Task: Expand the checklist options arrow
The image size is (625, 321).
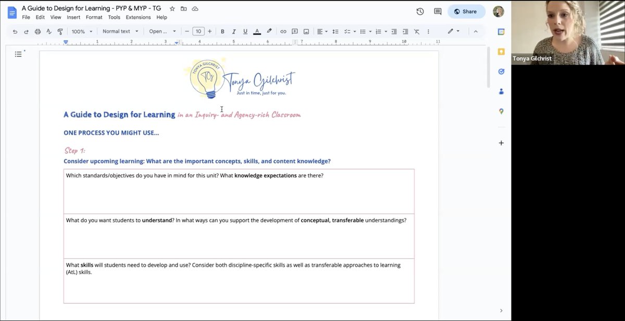Action: pyautogui.click(x=355, y=31)
